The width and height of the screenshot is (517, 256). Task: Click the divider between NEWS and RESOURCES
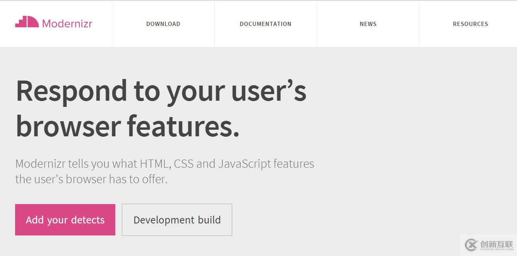419,24
